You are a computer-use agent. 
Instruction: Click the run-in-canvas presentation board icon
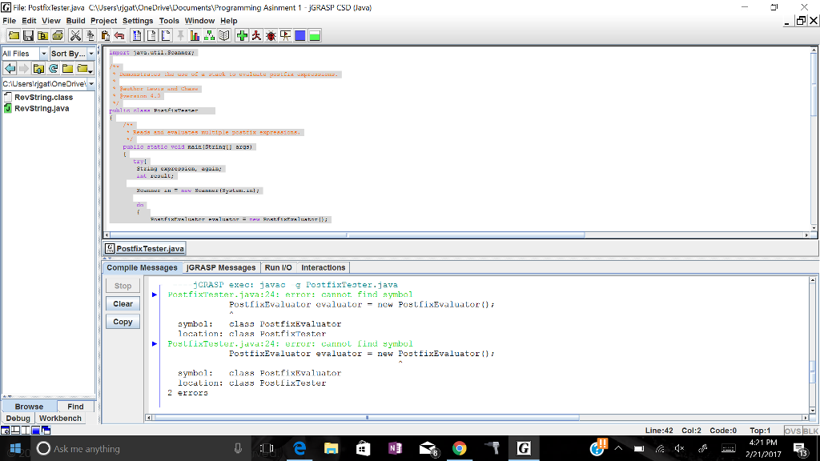pyautogui.click(x=286, y=35)
